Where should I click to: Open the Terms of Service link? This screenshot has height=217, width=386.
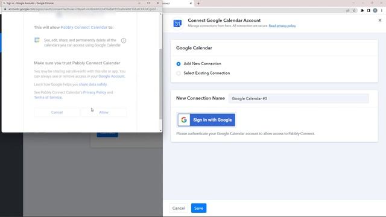[48, 98]
